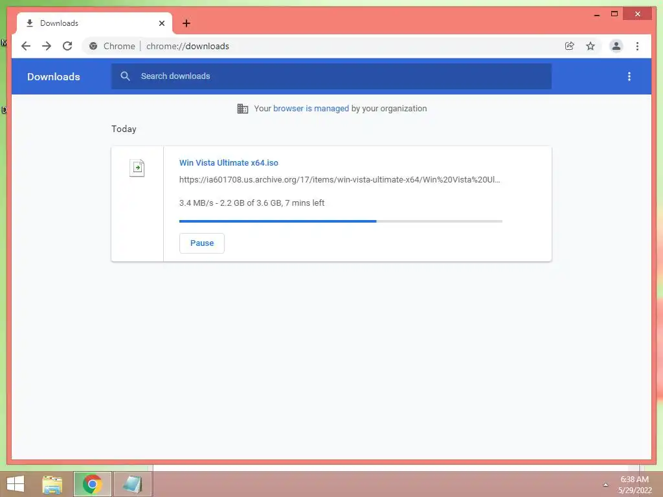Image resolution: width=663 pixels, height=497 pixels.
Task: Open File Explorer from the taskbar
Action: tap(52, 484)
